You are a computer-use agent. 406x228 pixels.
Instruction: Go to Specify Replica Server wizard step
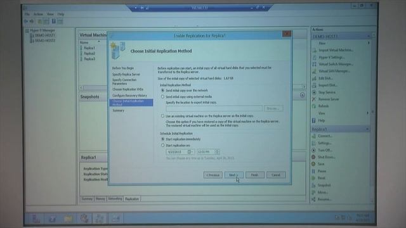(126, 75)
